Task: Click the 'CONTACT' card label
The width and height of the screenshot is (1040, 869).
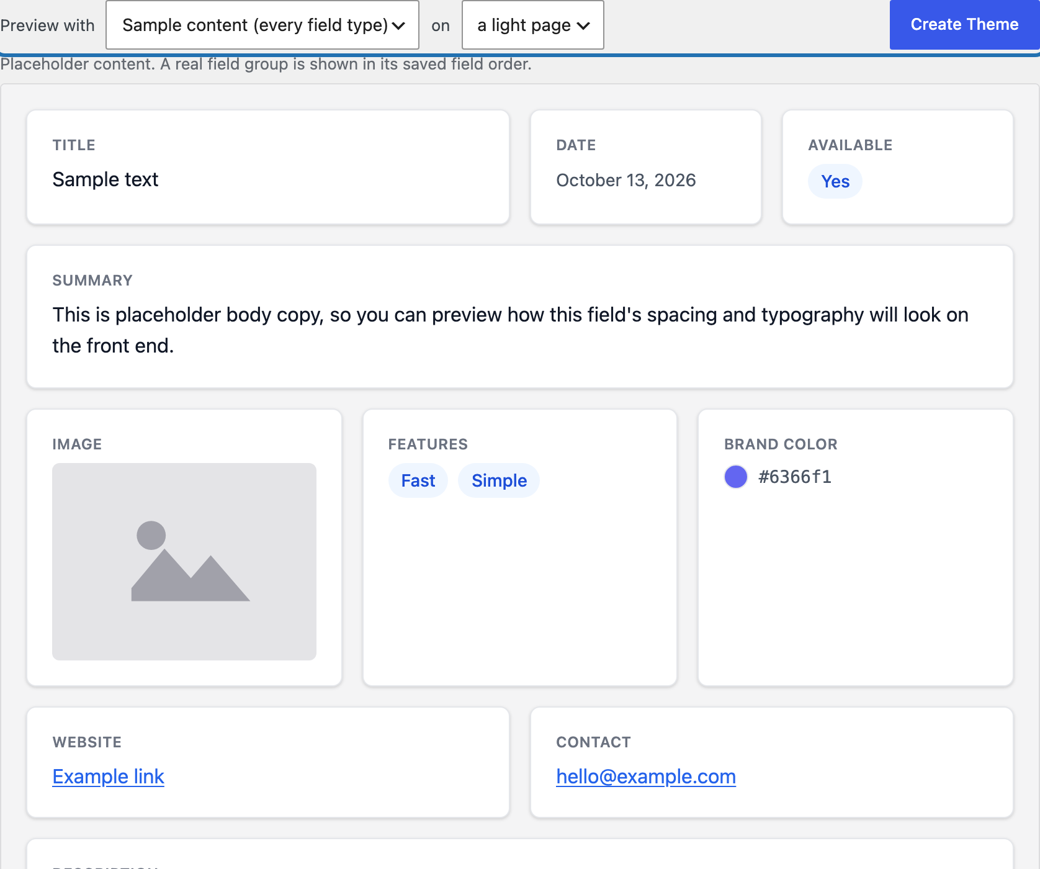Action: pyautogui.click(x=593, y=742)
